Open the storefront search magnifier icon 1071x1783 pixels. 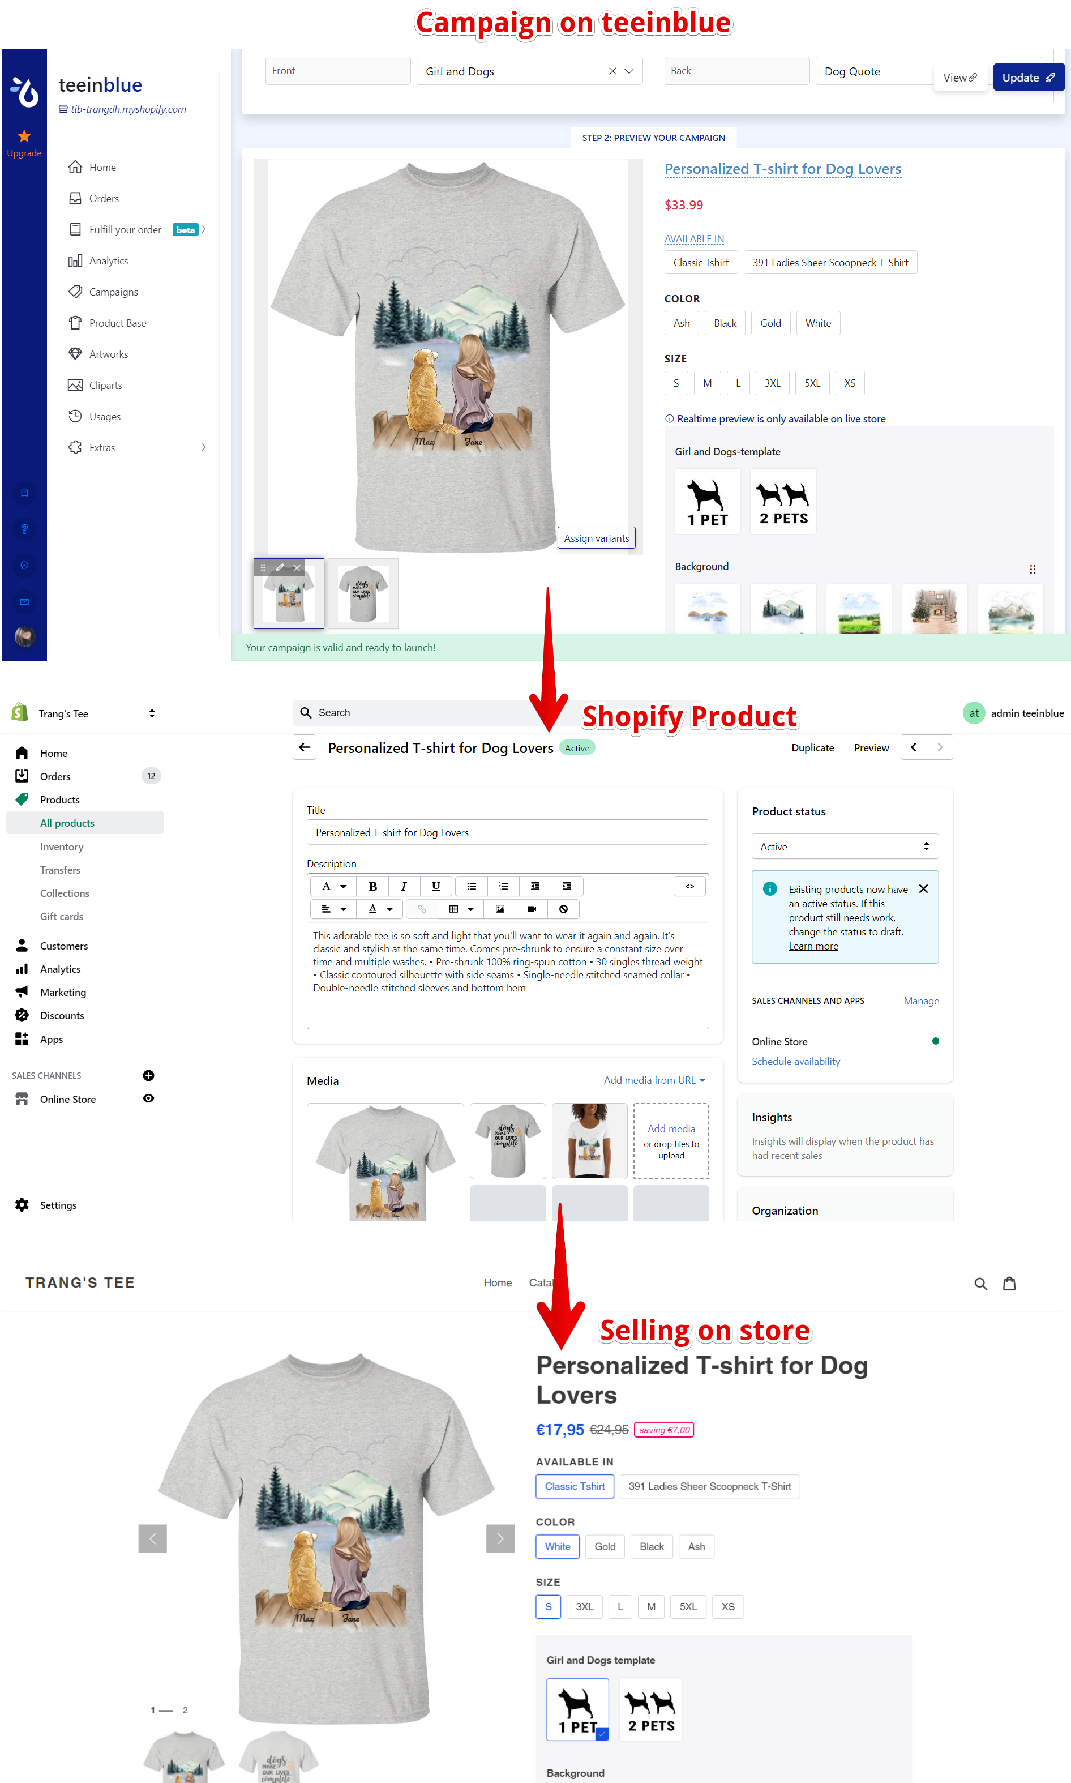(x=980, y=1284)
